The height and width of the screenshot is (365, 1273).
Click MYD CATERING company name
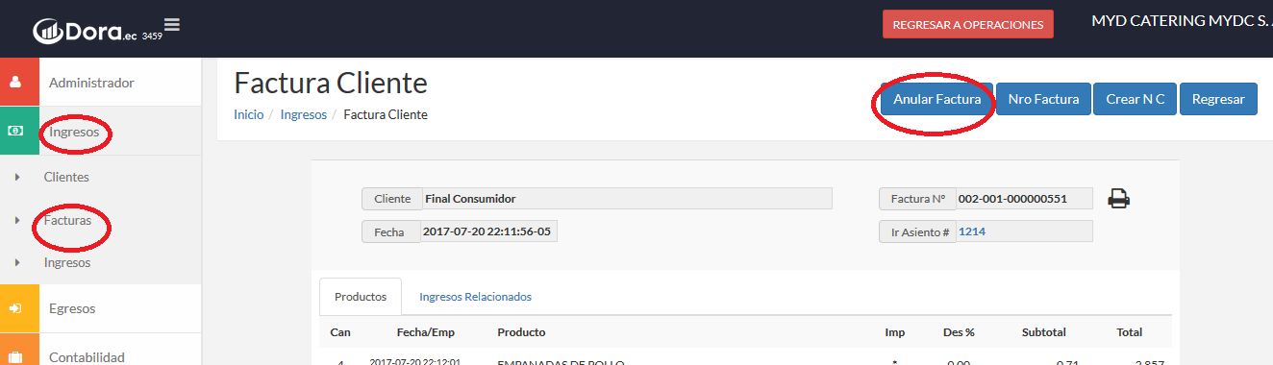1182,20
